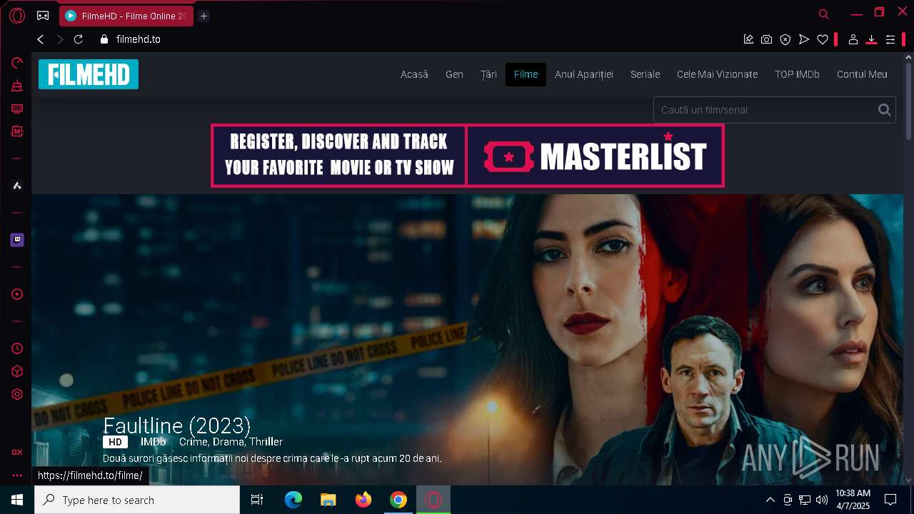
Task: Open the TOP IMDb page
Action: 797,74
